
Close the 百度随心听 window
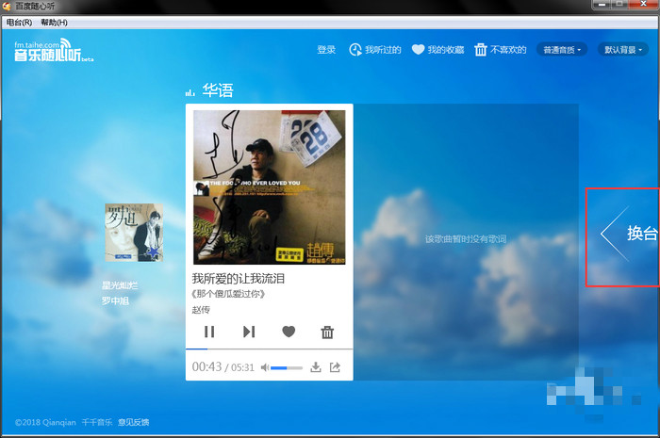[643, 4]
